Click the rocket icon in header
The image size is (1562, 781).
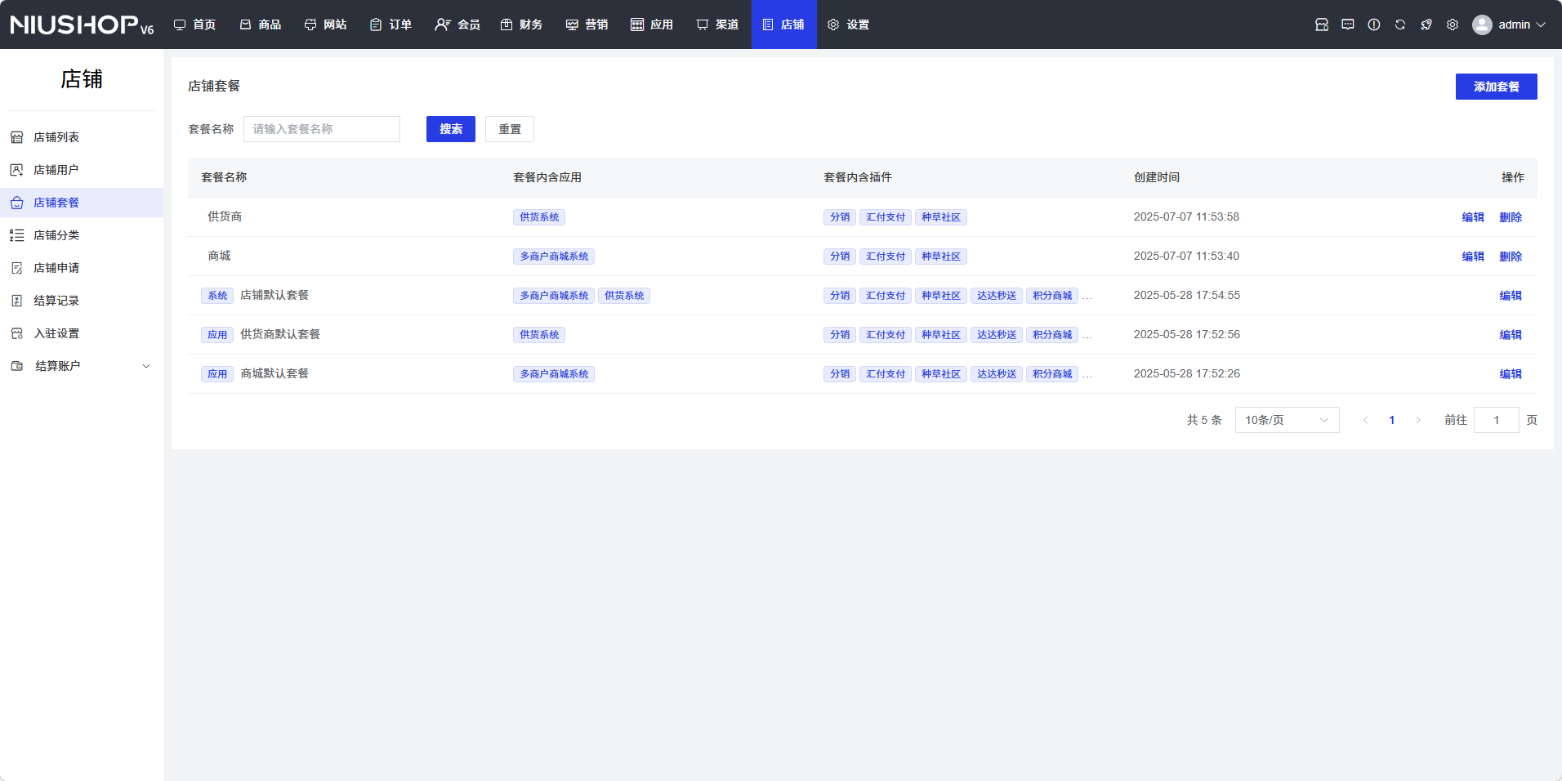click(x=1426, y=25)
